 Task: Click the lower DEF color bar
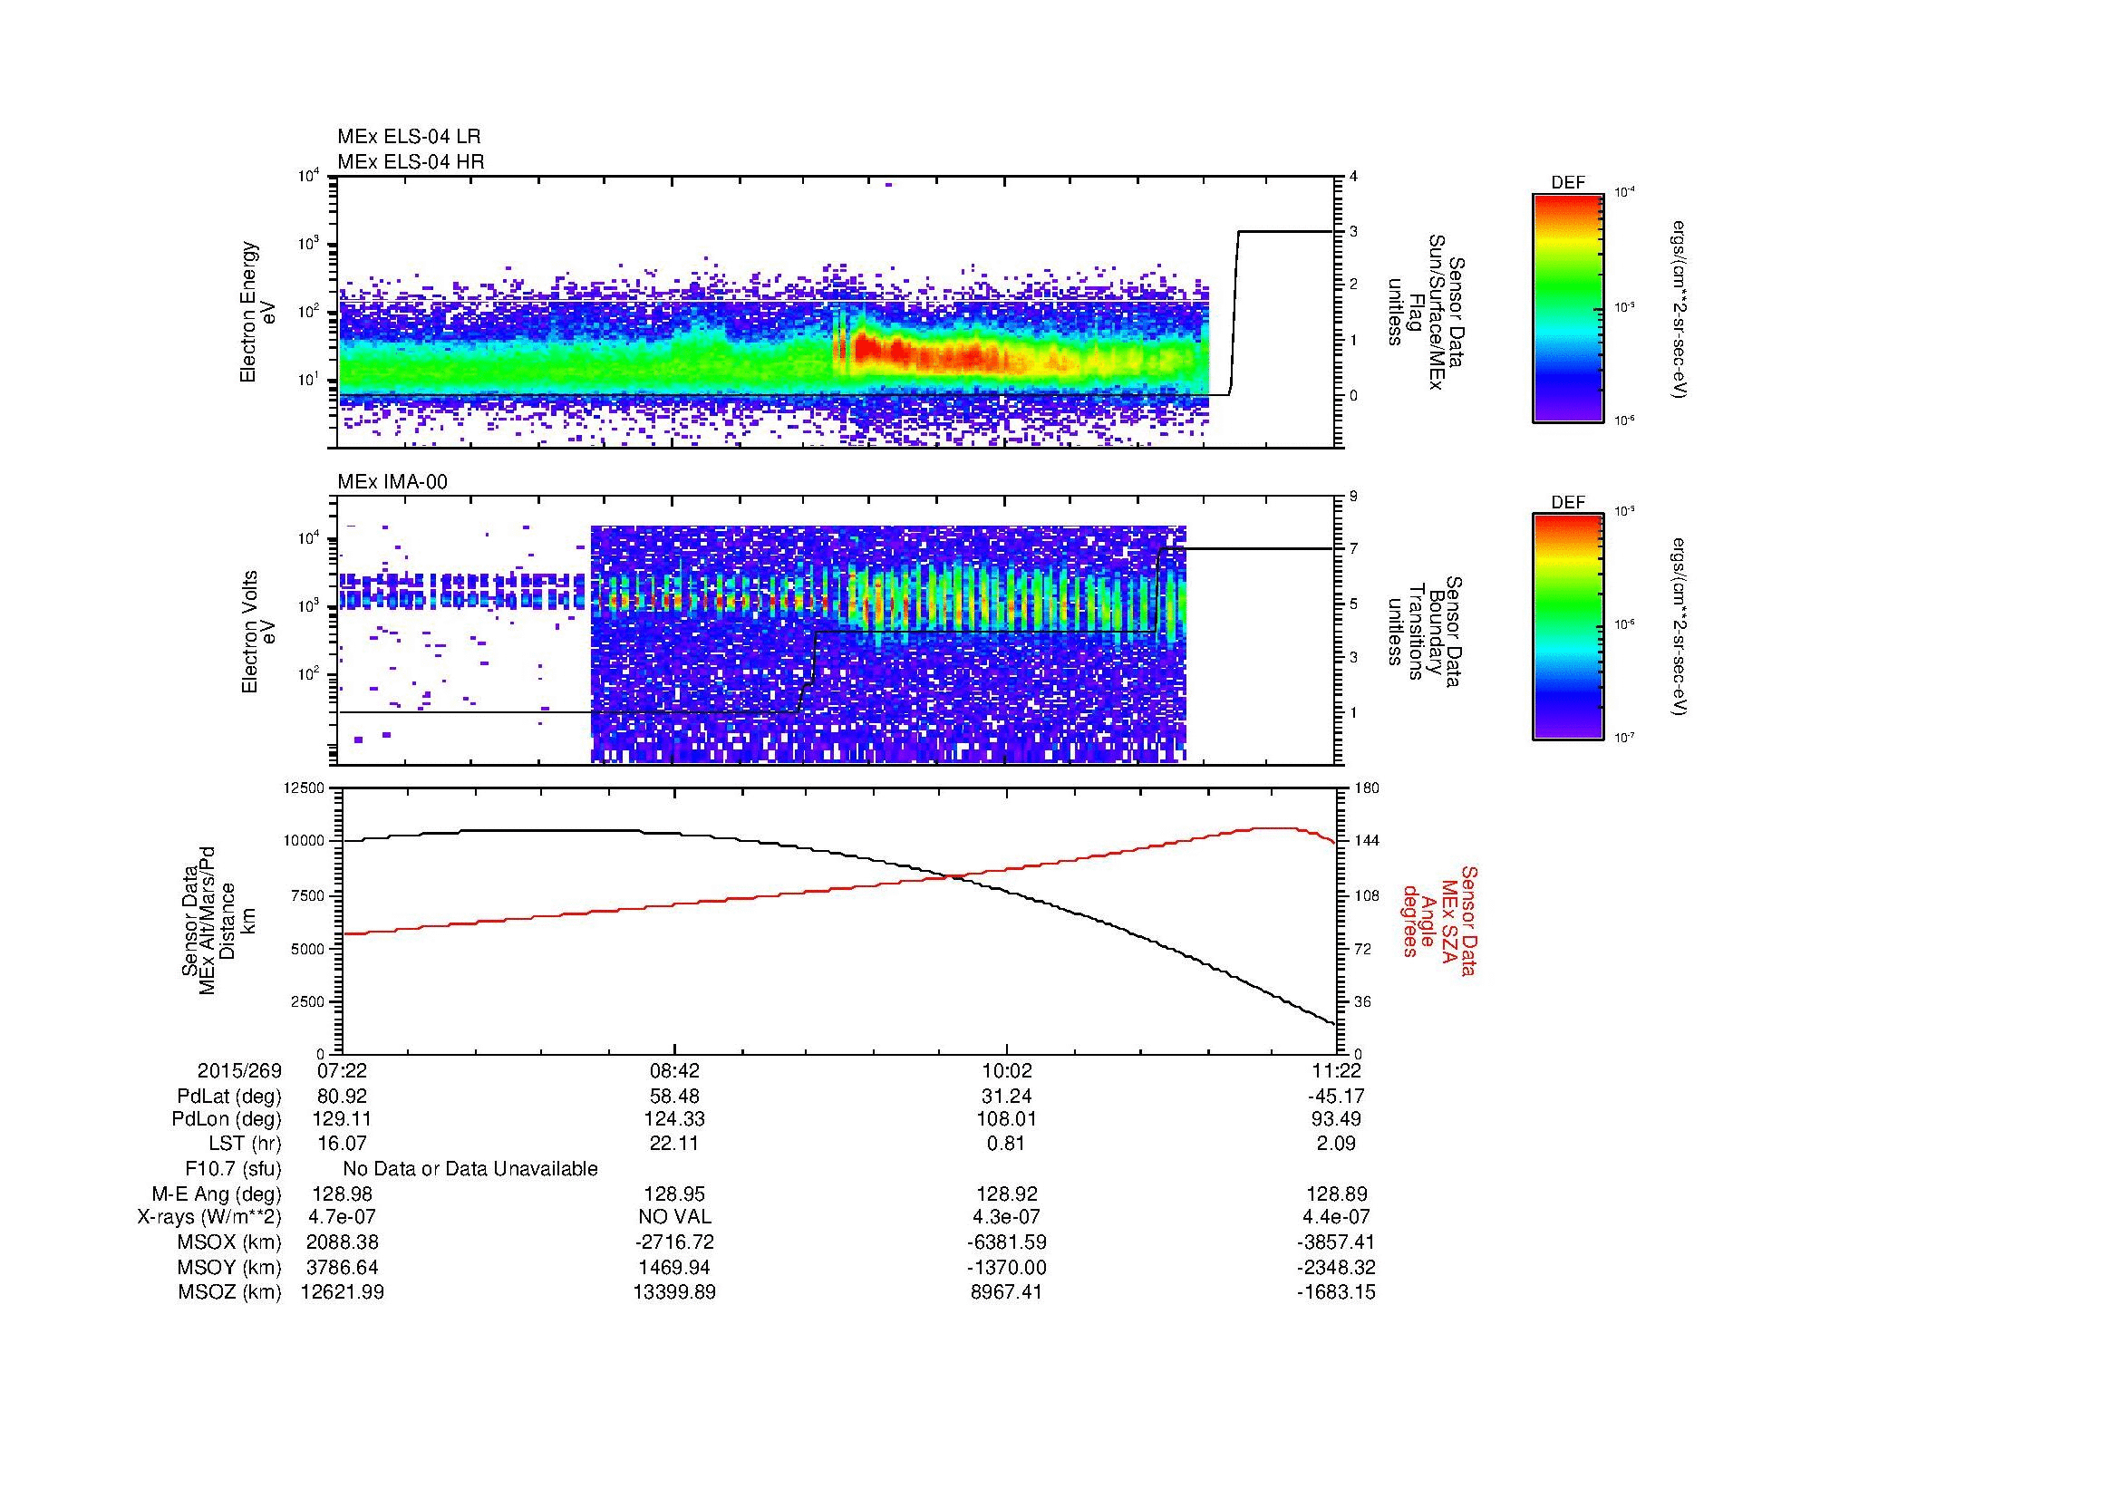[x=1567, y=628]
